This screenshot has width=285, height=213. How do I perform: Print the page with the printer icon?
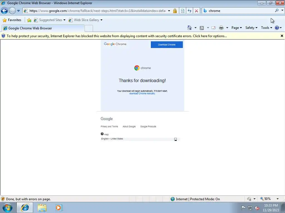coord(221,28)
